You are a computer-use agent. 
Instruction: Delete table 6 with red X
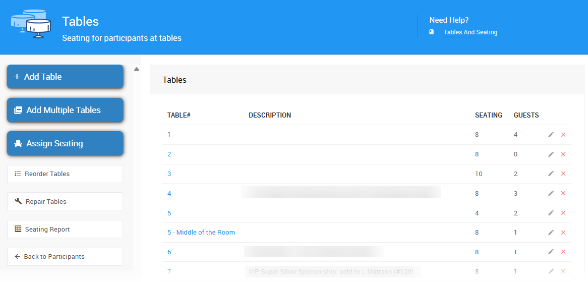(x=563, y=252)
